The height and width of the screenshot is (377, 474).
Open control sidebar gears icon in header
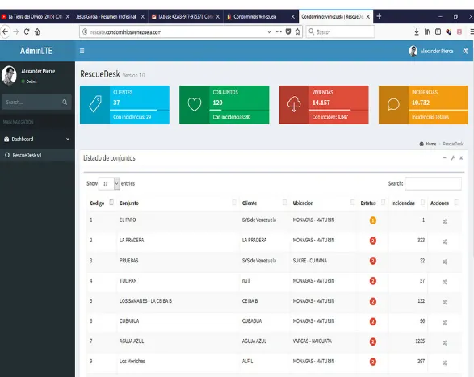pos(466,51)
